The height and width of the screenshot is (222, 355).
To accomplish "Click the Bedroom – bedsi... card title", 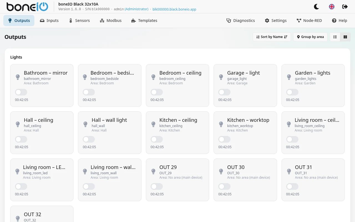I will (112, 73).
